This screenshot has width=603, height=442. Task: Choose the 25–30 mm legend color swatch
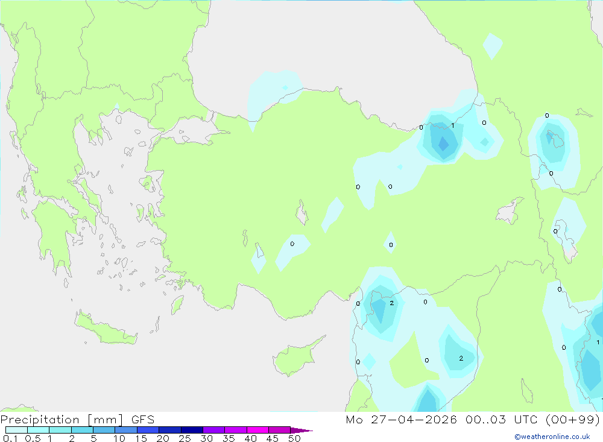click(x=192, y=430)
